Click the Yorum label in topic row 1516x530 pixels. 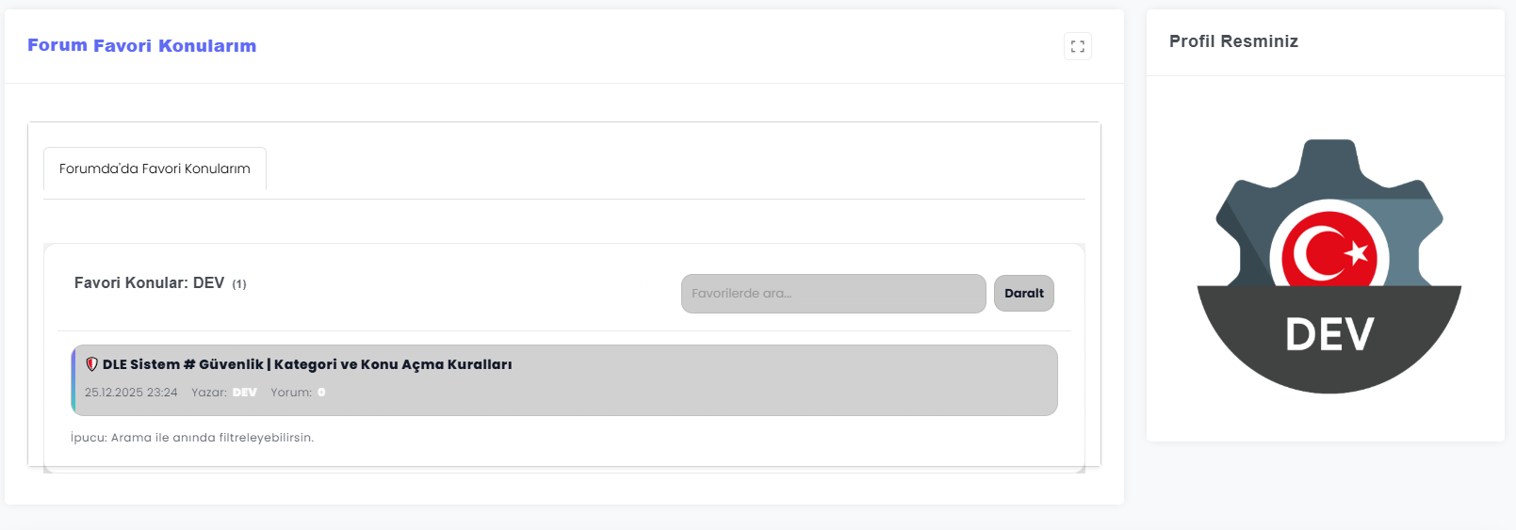coord(290,393)
